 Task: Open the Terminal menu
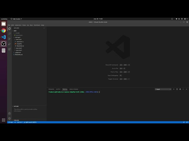[x=37, y=25]
